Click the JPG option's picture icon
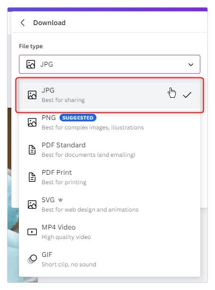Screen dimensions: 215x290 (32, 95)
